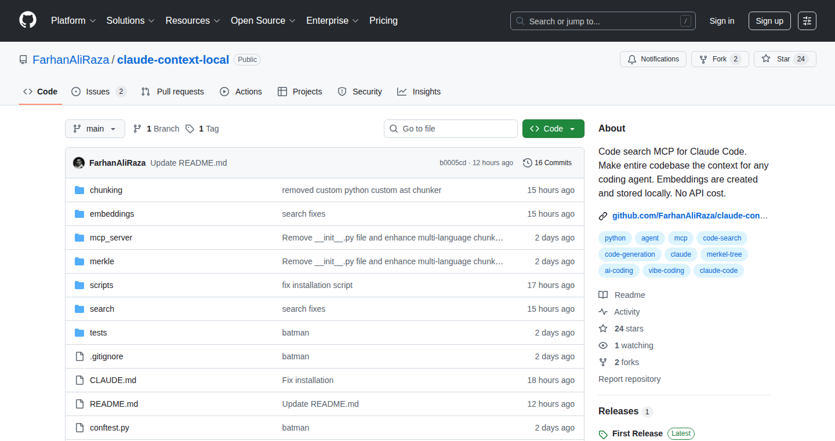Click the Sign up button
The height and width of the screenshot is (441, 835).
[x=769, y=21]
